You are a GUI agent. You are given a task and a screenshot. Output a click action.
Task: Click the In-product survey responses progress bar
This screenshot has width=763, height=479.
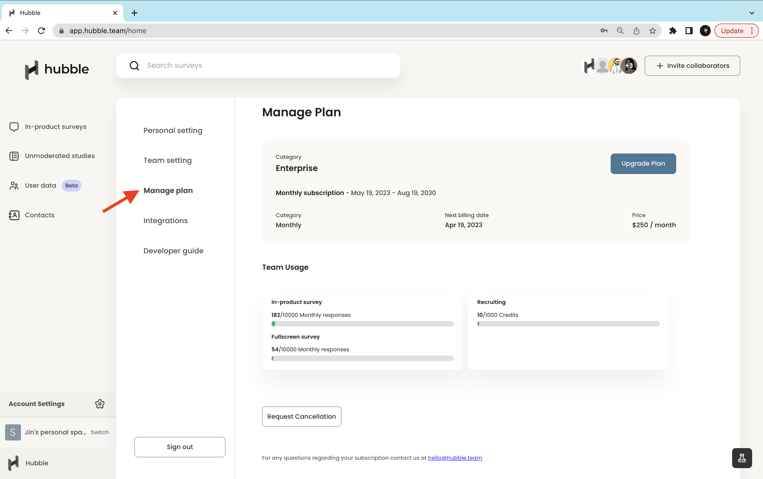(363, 324)
